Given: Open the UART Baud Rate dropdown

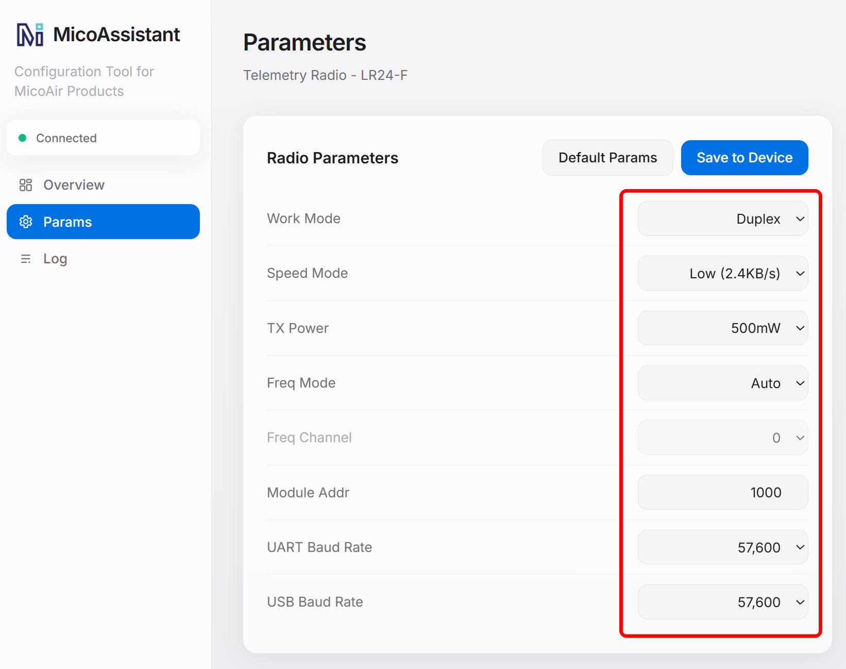Looking at the screenshot, I should point(723,547).
